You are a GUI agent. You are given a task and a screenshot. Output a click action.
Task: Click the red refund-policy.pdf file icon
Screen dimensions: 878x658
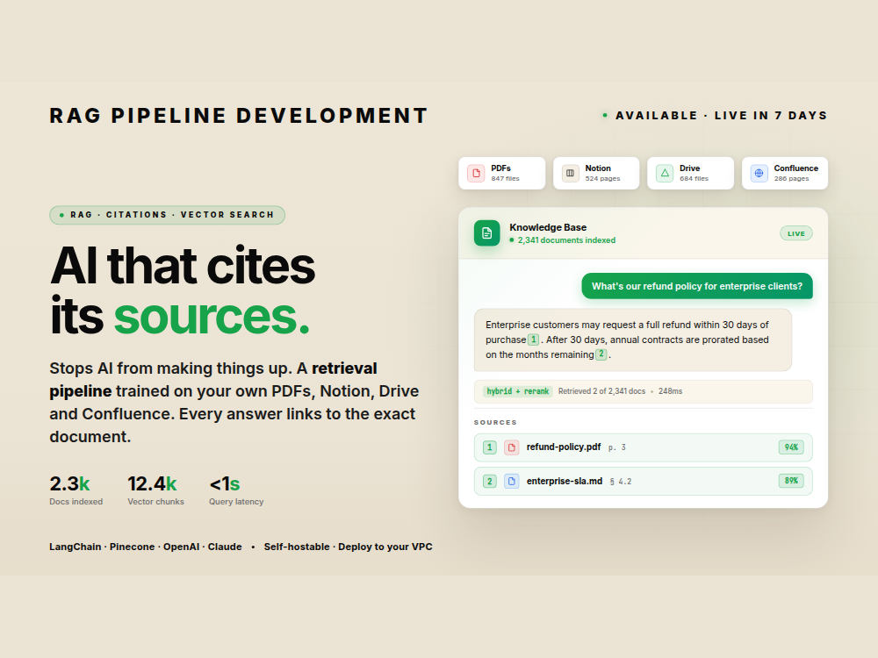tap(511, 447)
